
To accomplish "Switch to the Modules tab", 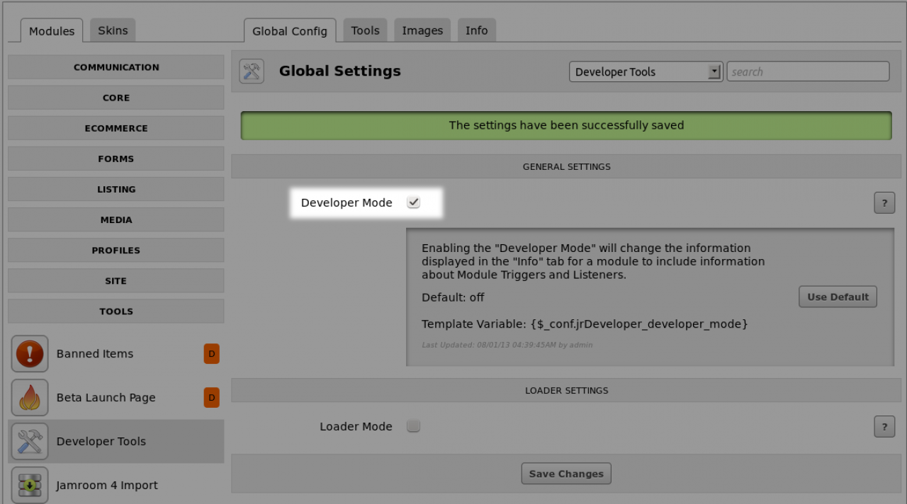I will click(x=52, y=31).
